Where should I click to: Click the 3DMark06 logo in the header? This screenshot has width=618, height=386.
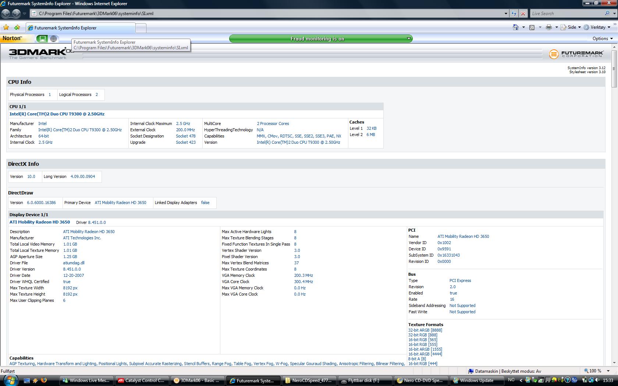[41, 53]
